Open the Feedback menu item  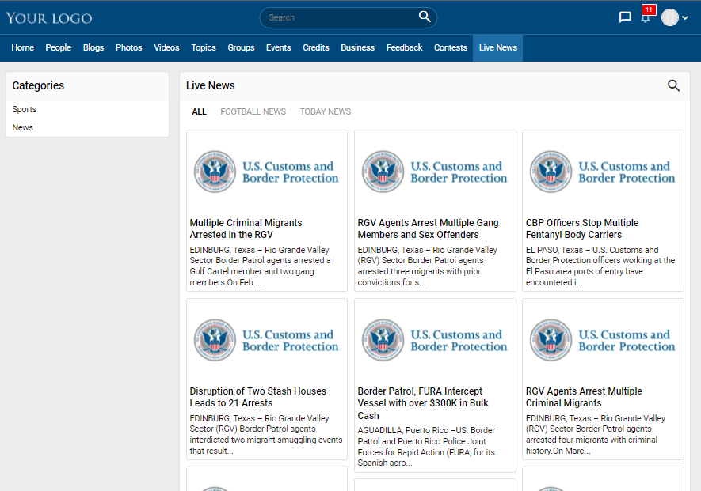point(404,47)
